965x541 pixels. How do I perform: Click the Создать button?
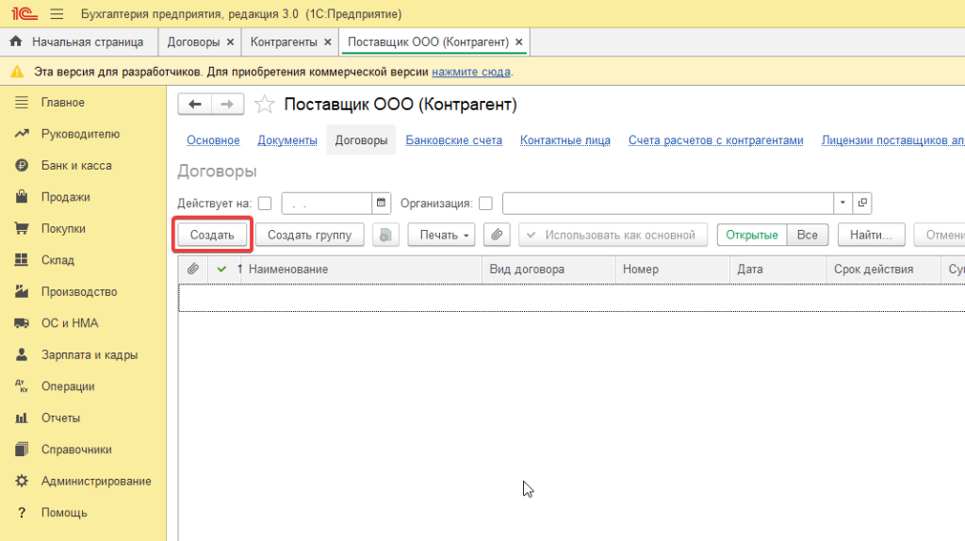[212, 235]
